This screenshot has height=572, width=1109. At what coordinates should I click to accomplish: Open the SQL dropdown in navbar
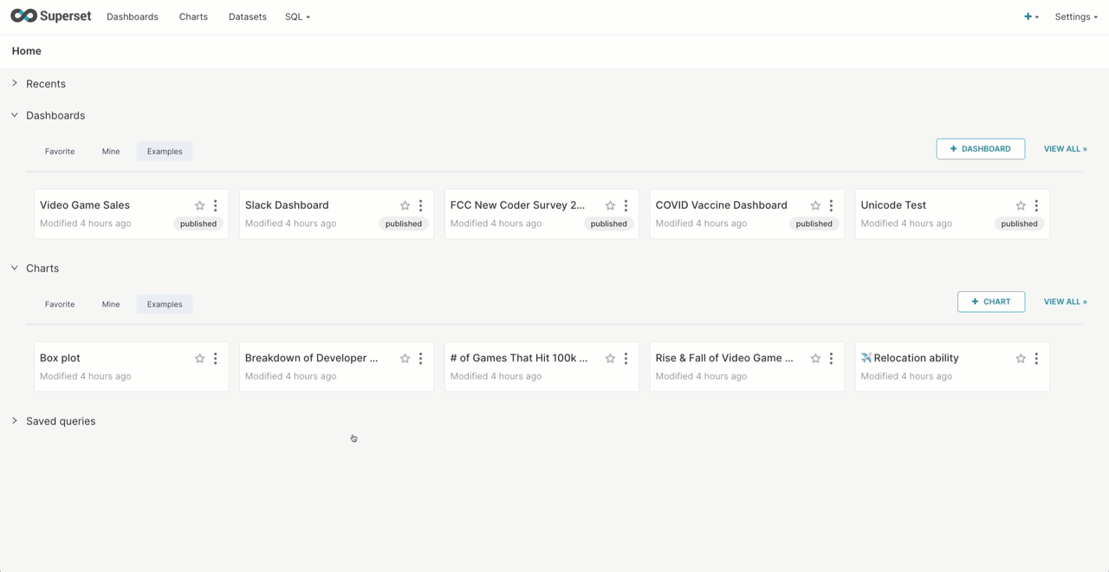(x=296, y=16)
